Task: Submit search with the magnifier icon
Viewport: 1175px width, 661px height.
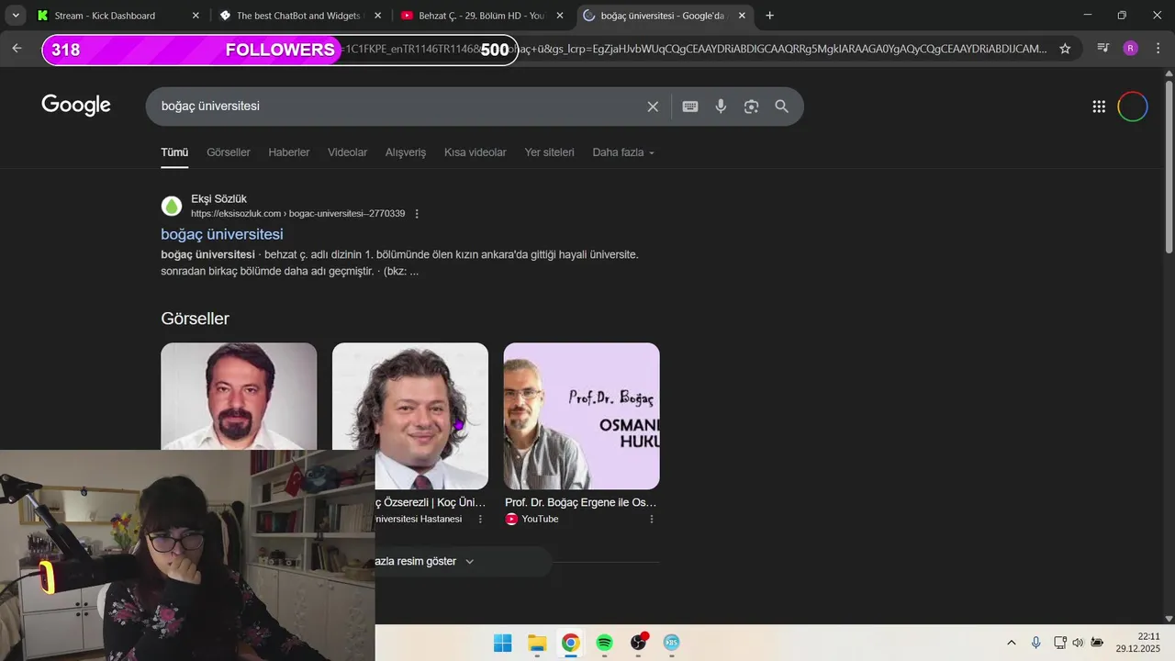Action: coord(782,106)
